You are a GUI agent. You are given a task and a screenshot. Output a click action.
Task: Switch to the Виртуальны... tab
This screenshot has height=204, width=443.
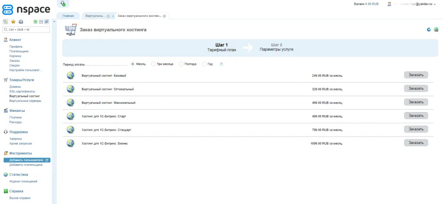coord(96,16)
